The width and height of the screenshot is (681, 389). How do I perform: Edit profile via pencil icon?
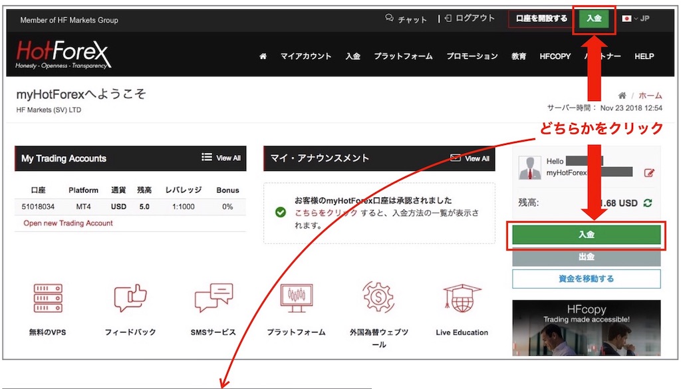[x=649, y=173]
